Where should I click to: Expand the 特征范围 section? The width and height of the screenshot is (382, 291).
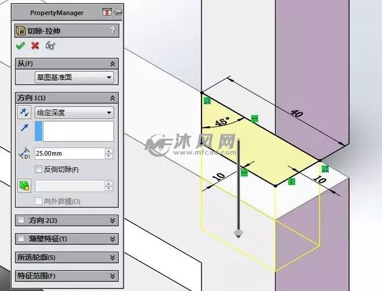pyautogui.click(x=112, y=276)
